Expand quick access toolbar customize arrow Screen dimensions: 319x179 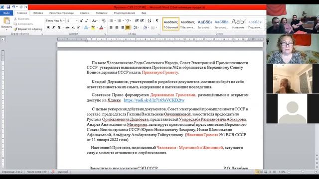26,7
